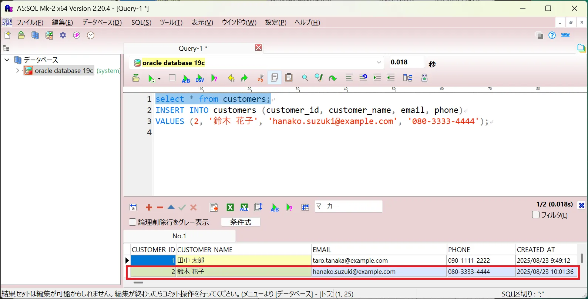Click the green redo arrow icon
588x299 pixels.
click(x=244, y=78)
